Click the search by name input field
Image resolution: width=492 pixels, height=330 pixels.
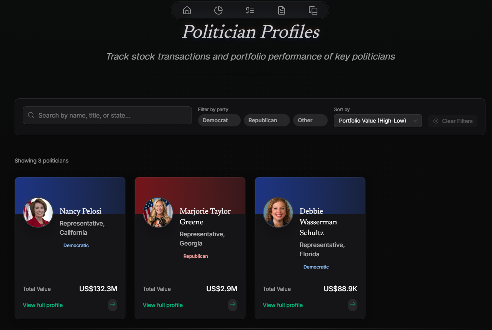107,115
